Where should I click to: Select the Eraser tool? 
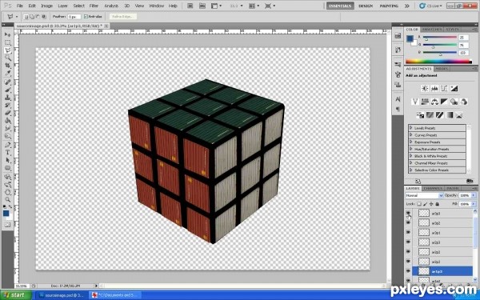tap(7, 113)
